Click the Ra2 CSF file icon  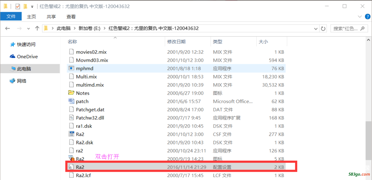click(x=71, y=134)
